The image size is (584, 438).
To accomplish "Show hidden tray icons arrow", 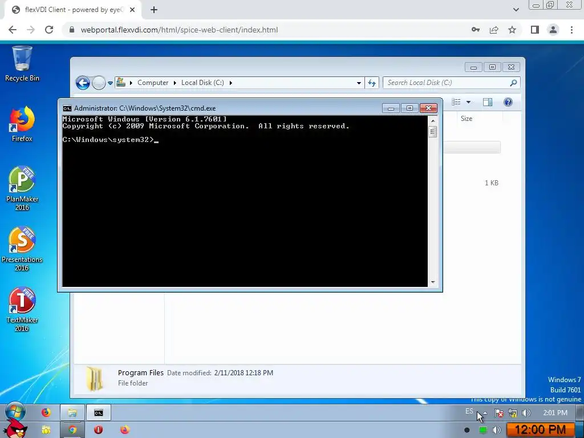I will [x=485, y=413].
